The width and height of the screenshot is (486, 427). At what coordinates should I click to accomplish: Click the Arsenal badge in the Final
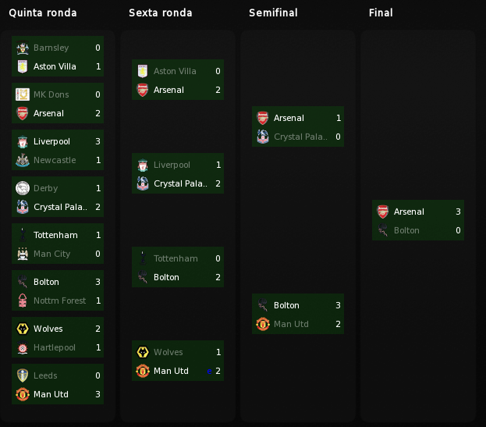coord(383,212)
